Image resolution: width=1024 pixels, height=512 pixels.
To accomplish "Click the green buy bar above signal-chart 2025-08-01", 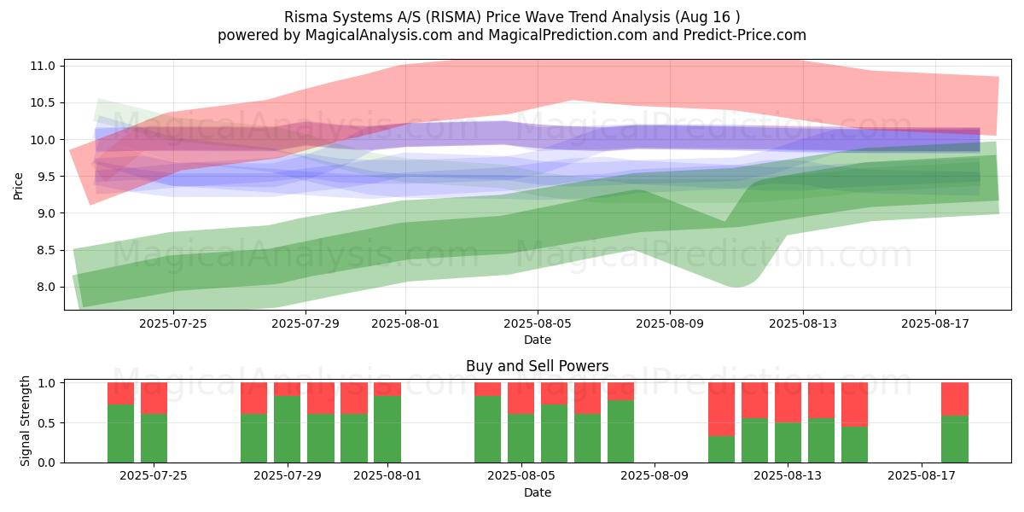I will coord(387,429).
